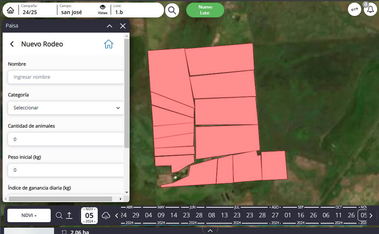This screenshot has width=379, height=234.
Task: Click the Nombre input field
Action: click(x=66, y=77)
